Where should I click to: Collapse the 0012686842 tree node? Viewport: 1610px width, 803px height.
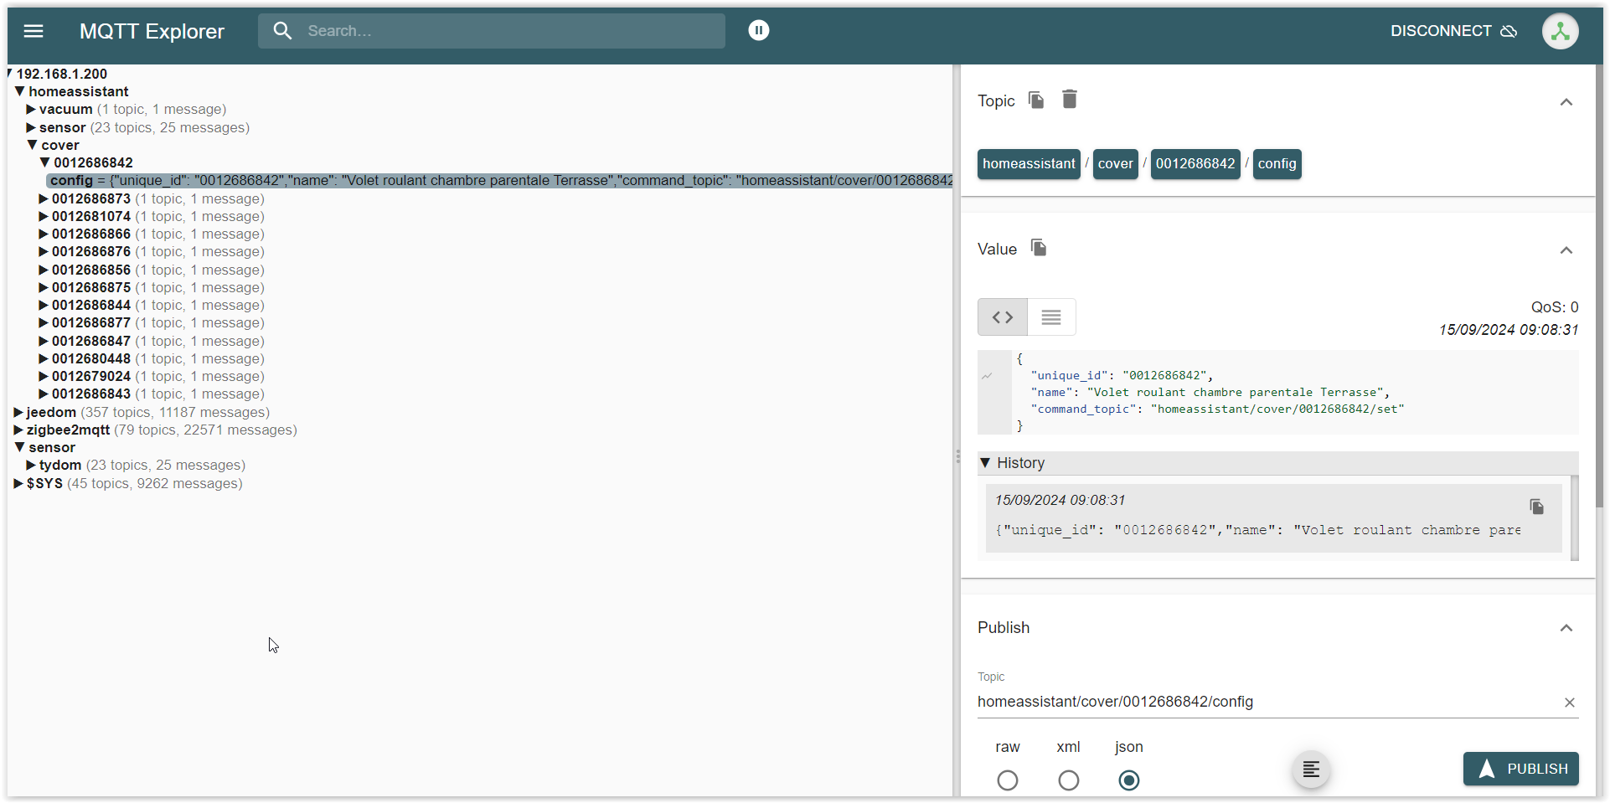(x=44, y=162)
